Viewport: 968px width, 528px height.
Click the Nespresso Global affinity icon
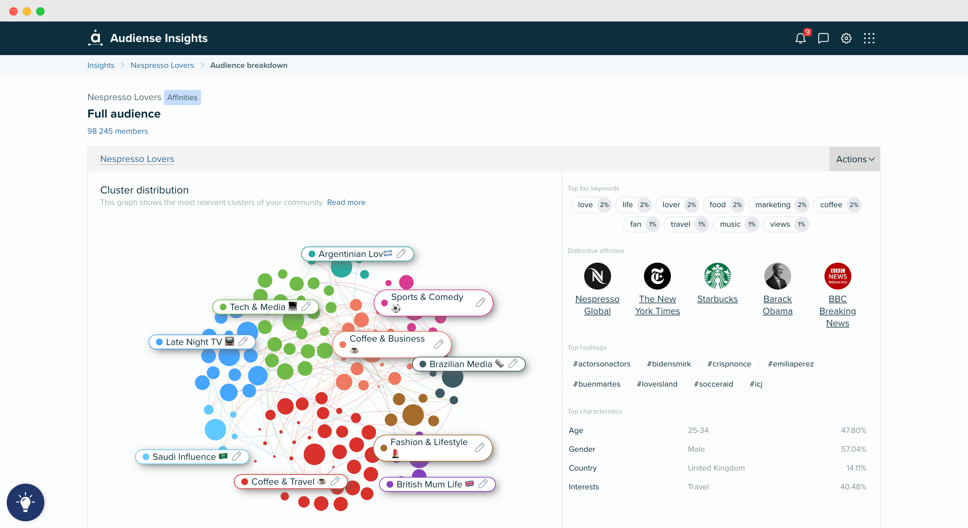(598, 276)
